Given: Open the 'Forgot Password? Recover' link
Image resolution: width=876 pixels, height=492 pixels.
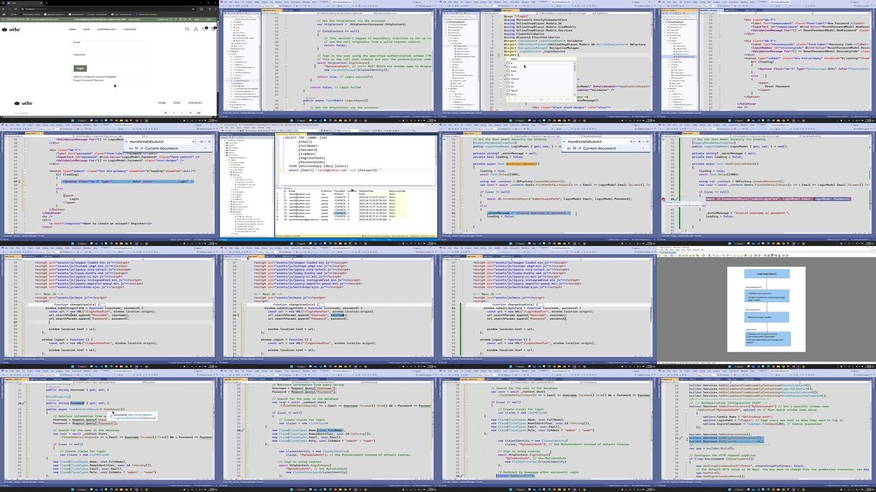Looking at the screenshot, I should coord(89,80).
